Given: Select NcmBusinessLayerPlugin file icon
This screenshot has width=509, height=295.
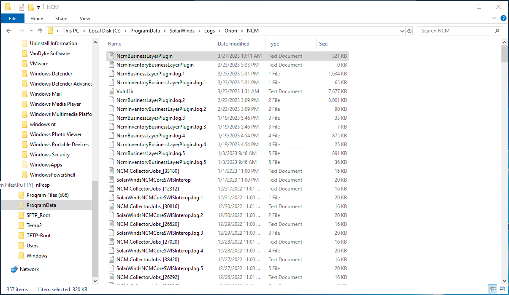Looking at the screenshot, I should [111, 56].
